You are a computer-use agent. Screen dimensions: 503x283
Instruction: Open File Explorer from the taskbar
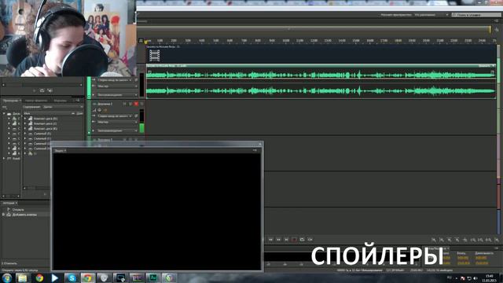22,277
